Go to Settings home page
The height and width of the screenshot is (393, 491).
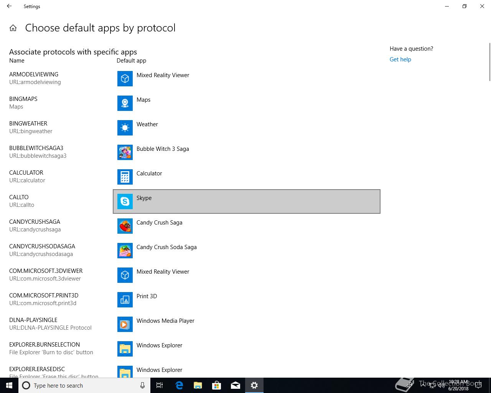[x=13, y=28]
